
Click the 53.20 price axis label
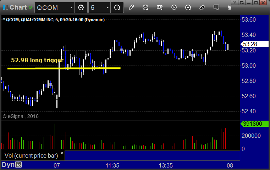tap(249, 50)
